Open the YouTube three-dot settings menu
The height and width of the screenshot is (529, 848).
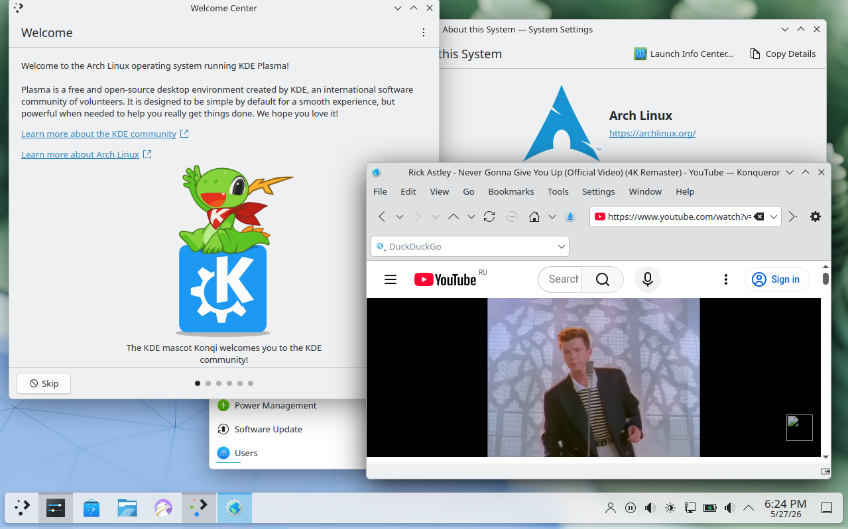[x=726, y=279]
